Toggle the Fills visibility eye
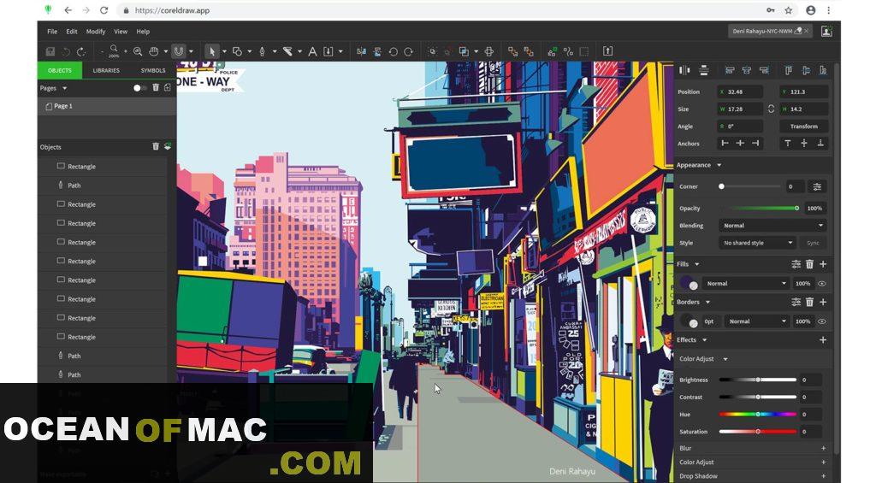The height and width of the screenshot is (483, 876). pos(822,284)
